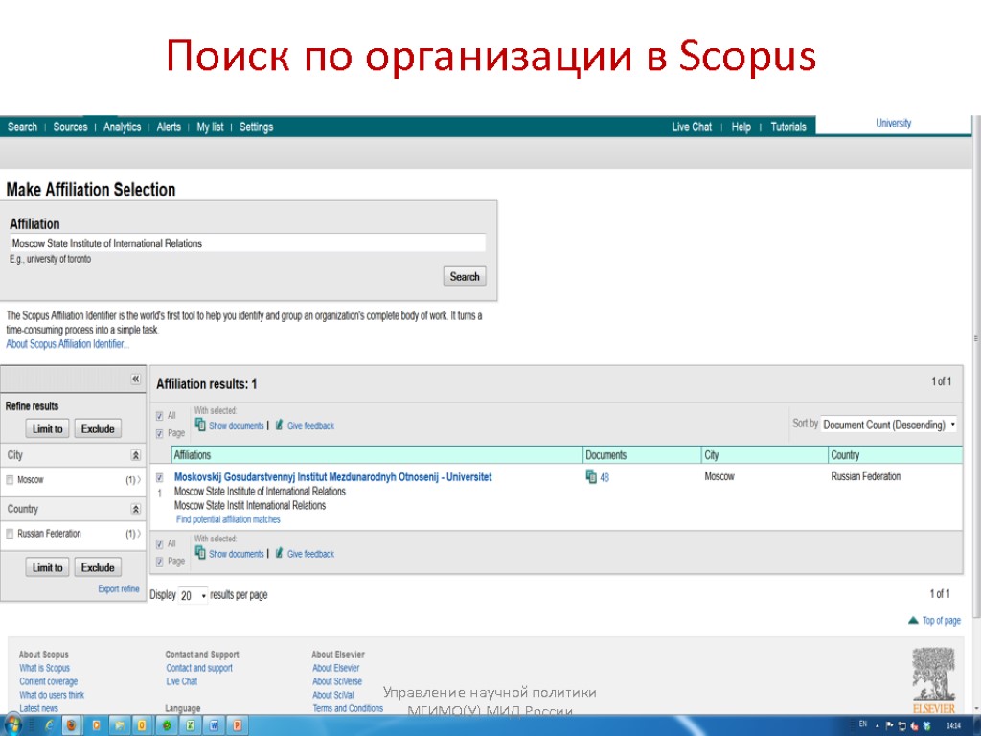Click the bottom Give feedback pencil icon

coord(279,553)
